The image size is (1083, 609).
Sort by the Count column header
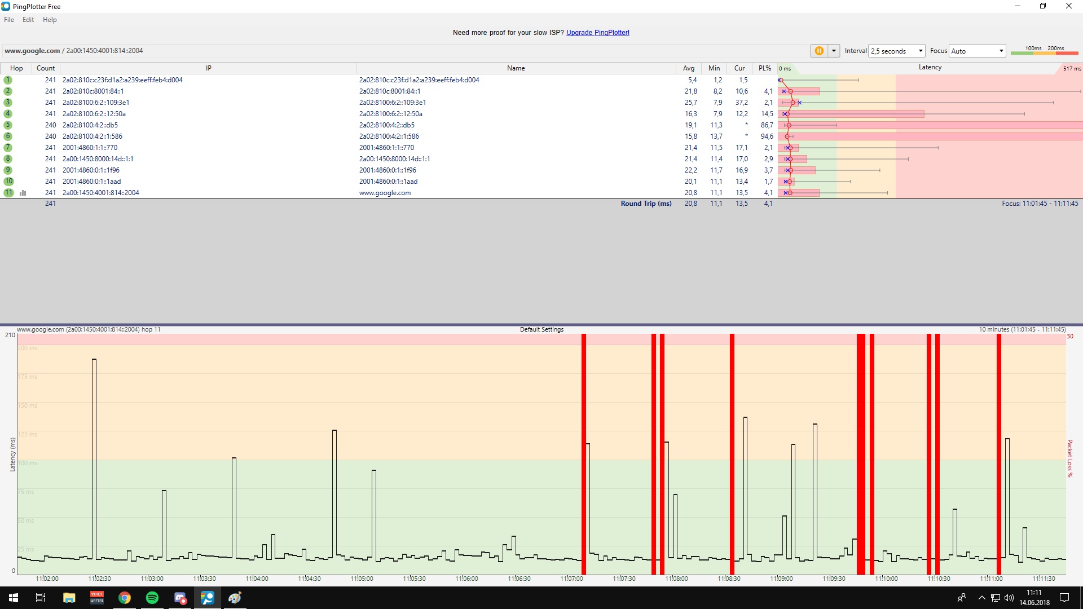tap(46, 68)
